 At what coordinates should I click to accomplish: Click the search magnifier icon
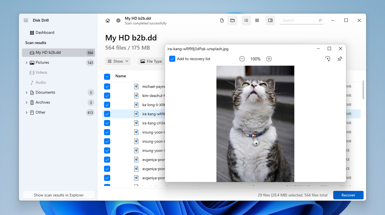click(x=320, y=20)
